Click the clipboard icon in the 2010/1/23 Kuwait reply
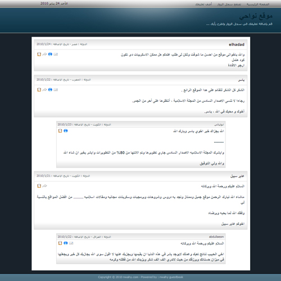This screenshot has height=281, width=281. tap(60, 130)
